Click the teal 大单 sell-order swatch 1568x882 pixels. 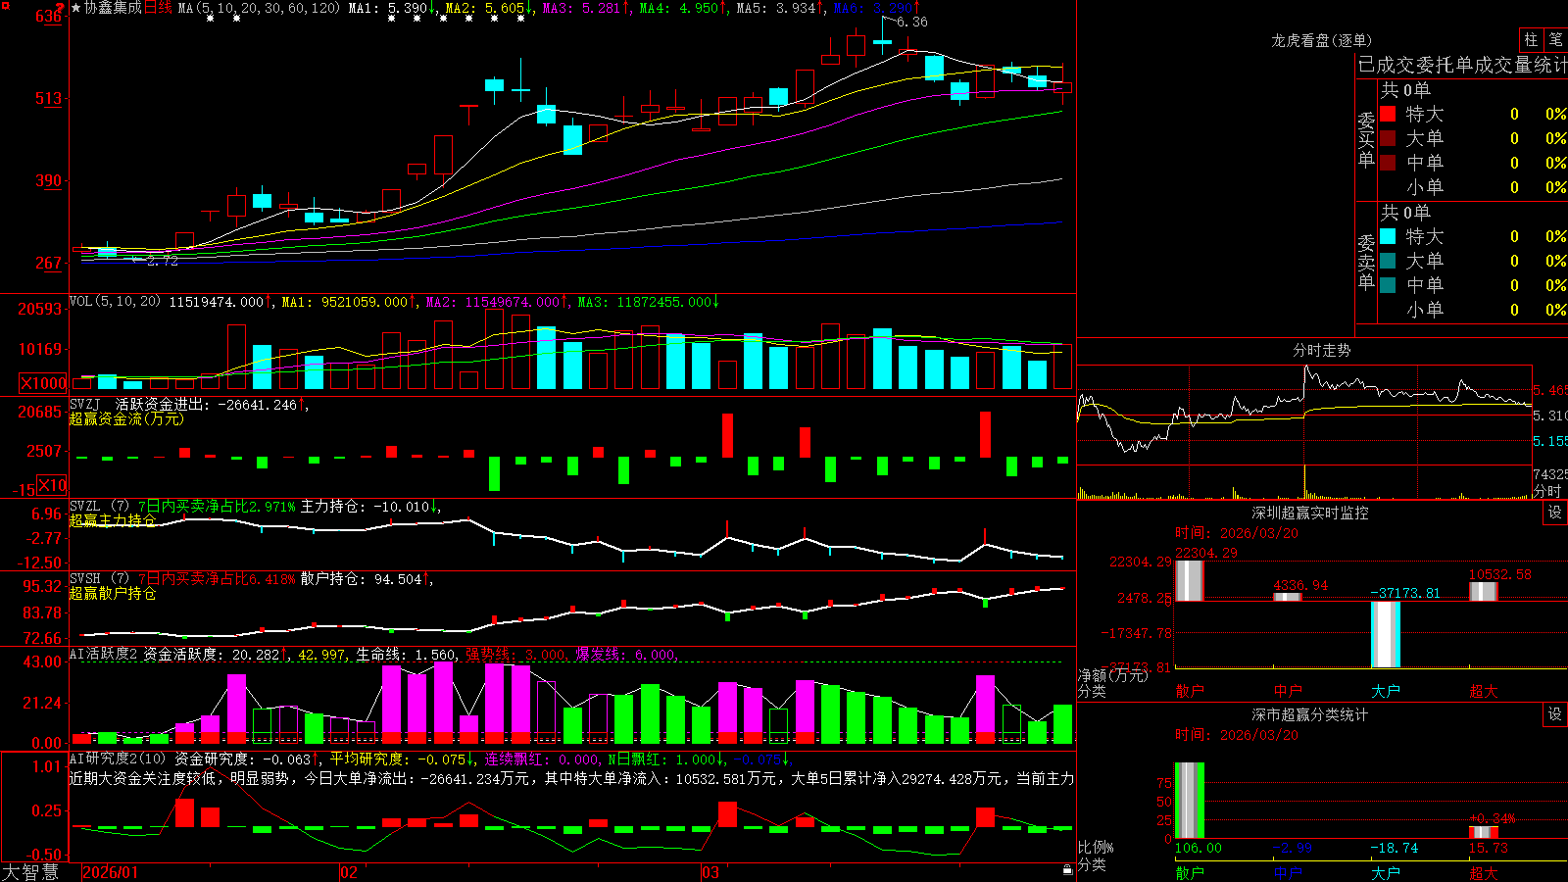tap(1388, 261)
